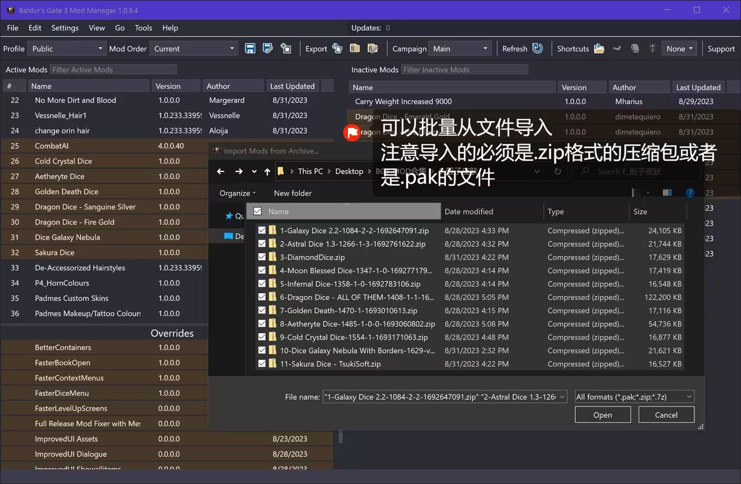Image resolution: width=741 pixels, height=484 pixels.
Task: Click the Desktop icon in navigation pane
Action: [228, 236]
